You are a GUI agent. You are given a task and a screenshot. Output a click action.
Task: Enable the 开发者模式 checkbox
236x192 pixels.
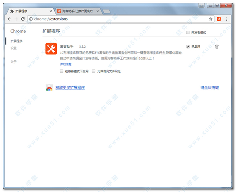[x=188, y=32]
